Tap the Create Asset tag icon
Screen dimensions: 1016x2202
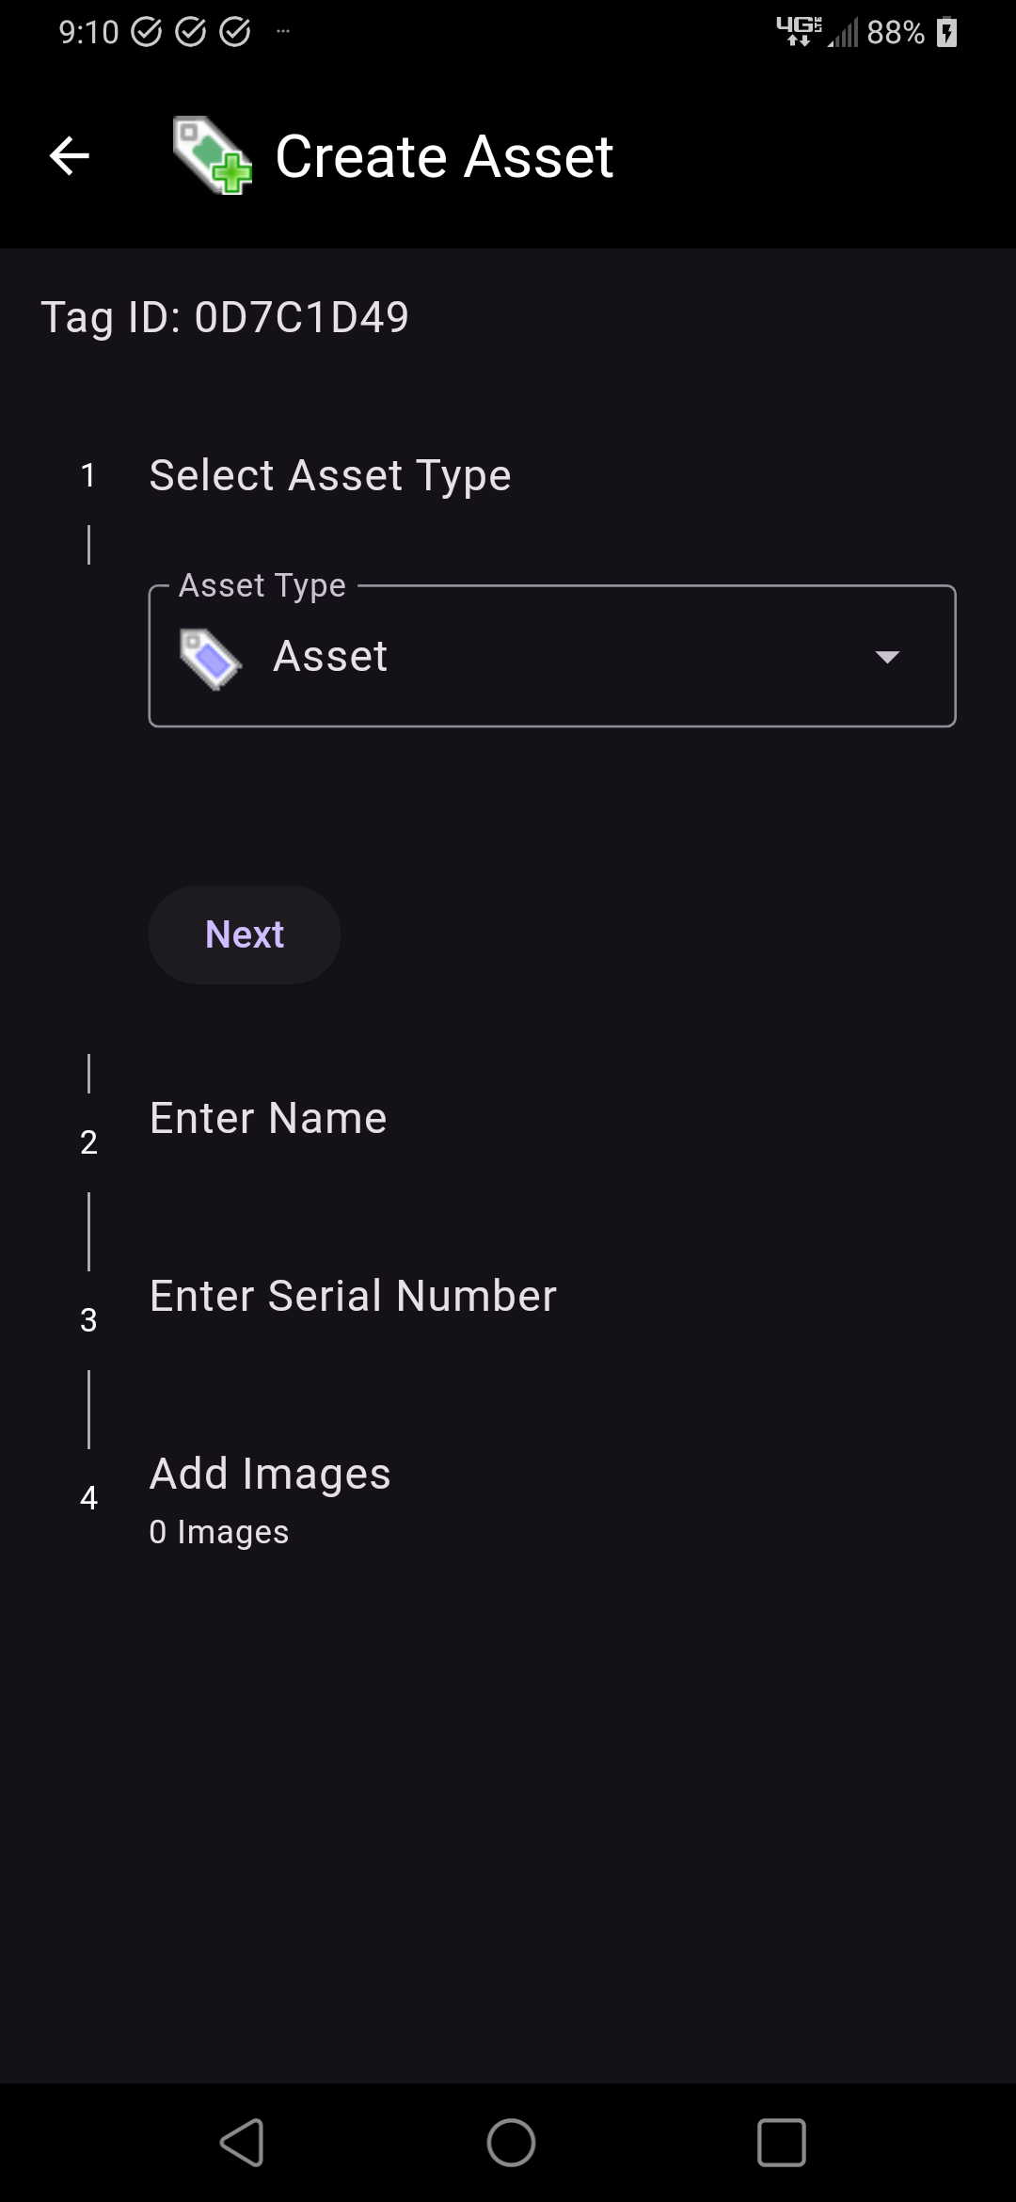pos(212,156)
